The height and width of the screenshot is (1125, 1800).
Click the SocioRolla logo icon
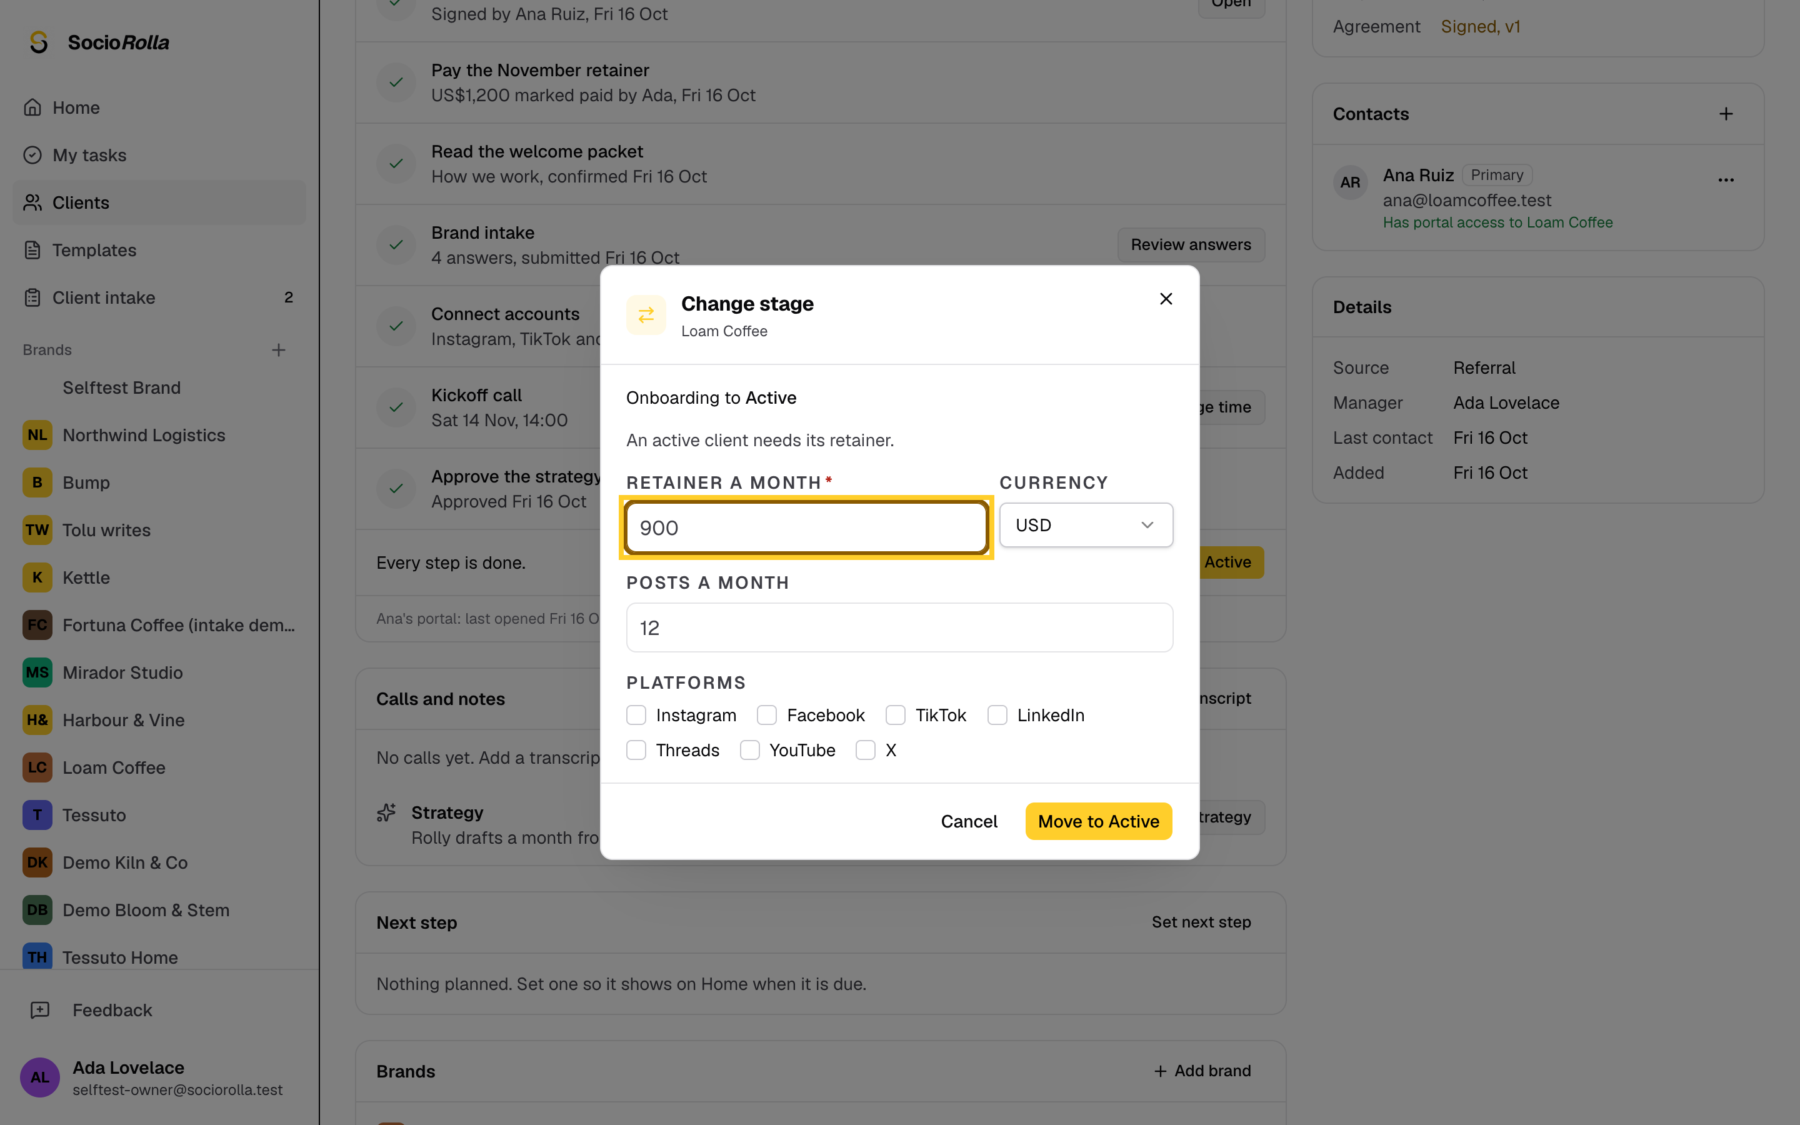tap(39, 42)
